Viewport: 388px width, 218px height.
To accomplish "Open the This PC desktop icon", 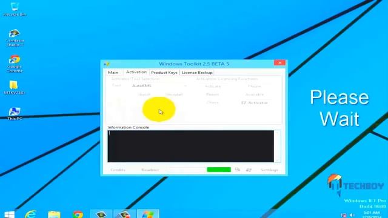I will 15,114.
